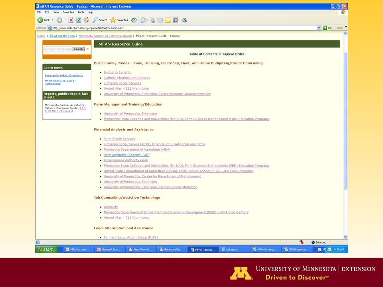Open Catholic Charities and Diocese link
Viewport: 383px width, 287px height.
[127, 78]
